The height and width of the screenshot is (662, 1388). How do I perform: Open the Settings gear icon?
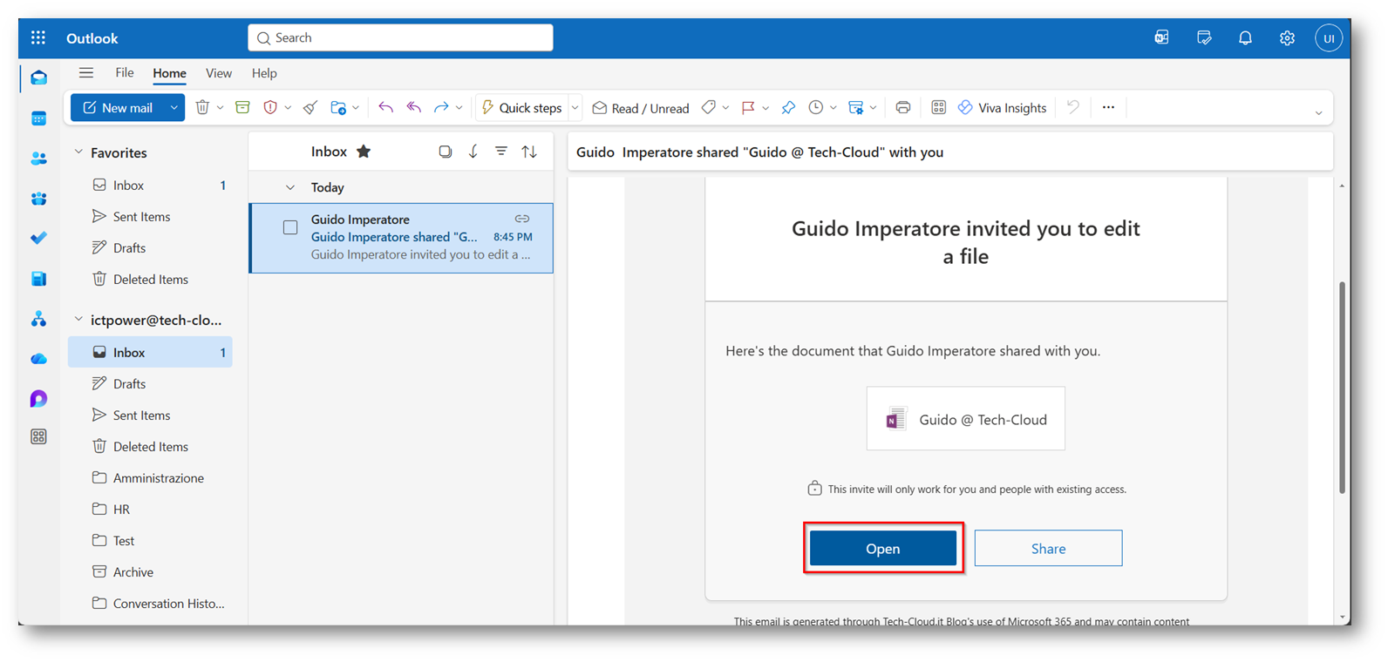point(1287,38)
